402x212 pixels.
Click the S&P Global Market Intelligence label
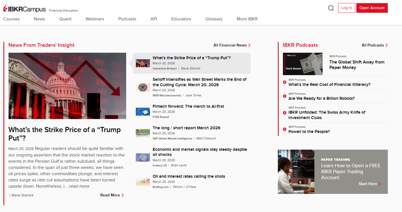pyautogui.click(x=172, y=139)
